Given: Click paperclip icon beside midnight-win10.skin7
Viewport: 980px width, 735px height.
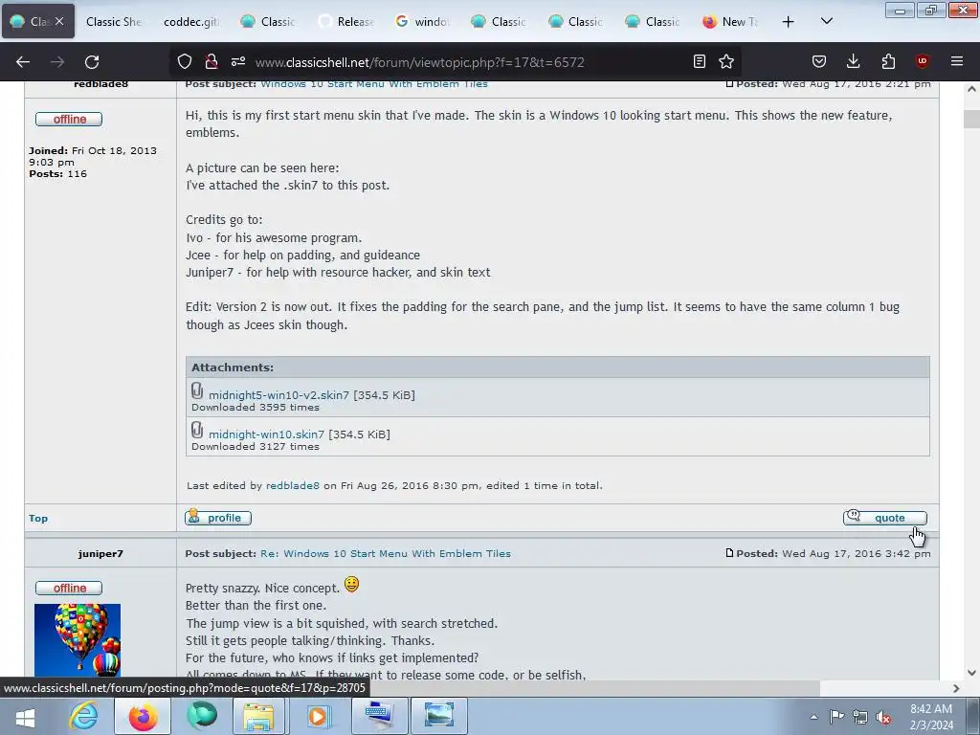Looking at the screenshot, I should click(197, 430).
